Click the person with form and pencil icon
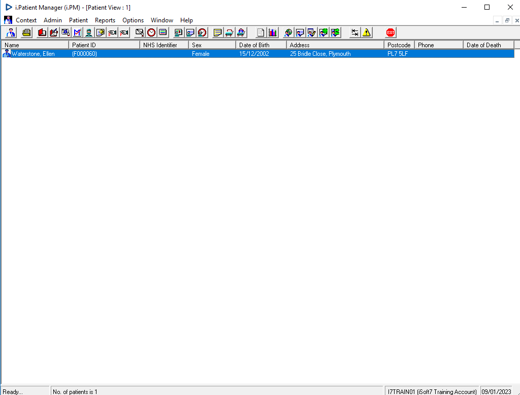 pyautogui.click(x=312, y=32)
